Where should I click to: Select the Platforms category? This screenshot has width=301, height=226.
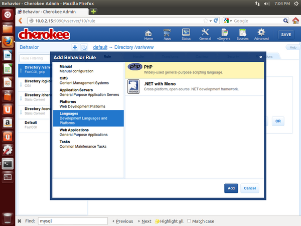pos(88,104)
